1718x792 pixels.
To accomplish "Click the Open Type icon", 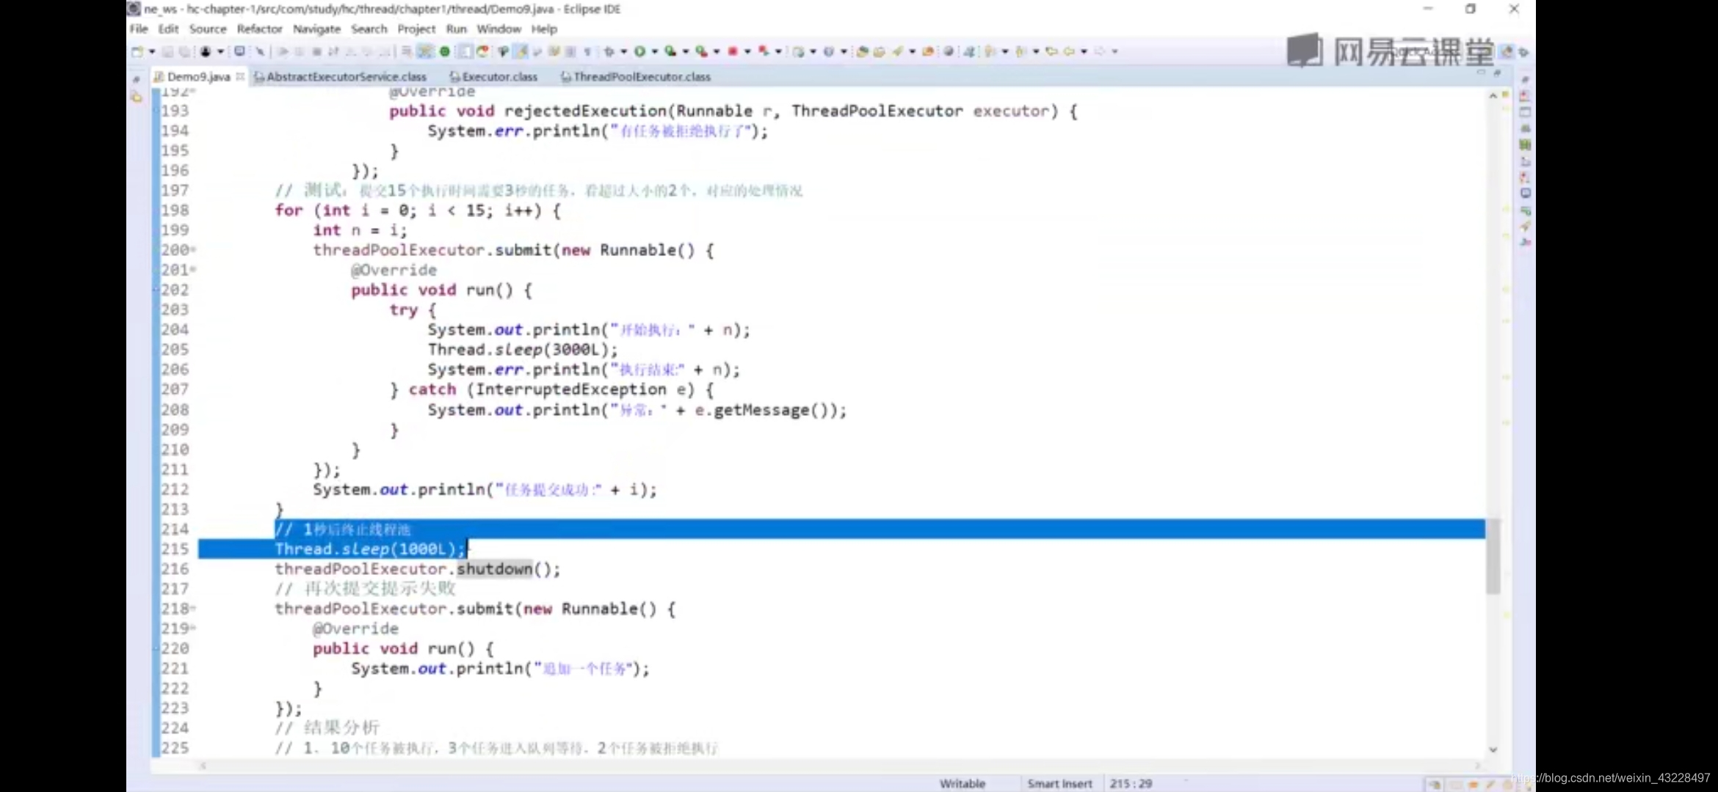I will (862, 51).
